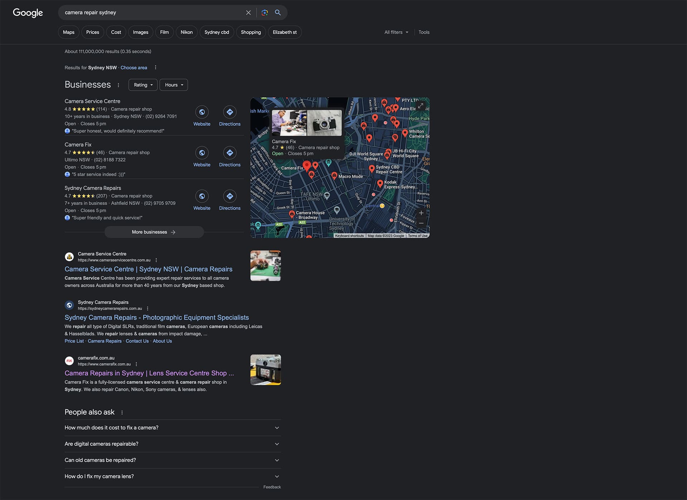Open Camera Repairs in Sydney Lens Service result
The width and height of the screenshot is (687, 500).
point(149,373)
